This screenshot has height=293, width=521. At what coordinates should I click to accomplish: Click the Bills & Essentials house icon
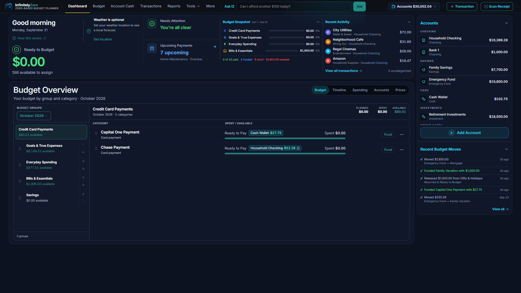pos(225,51)
